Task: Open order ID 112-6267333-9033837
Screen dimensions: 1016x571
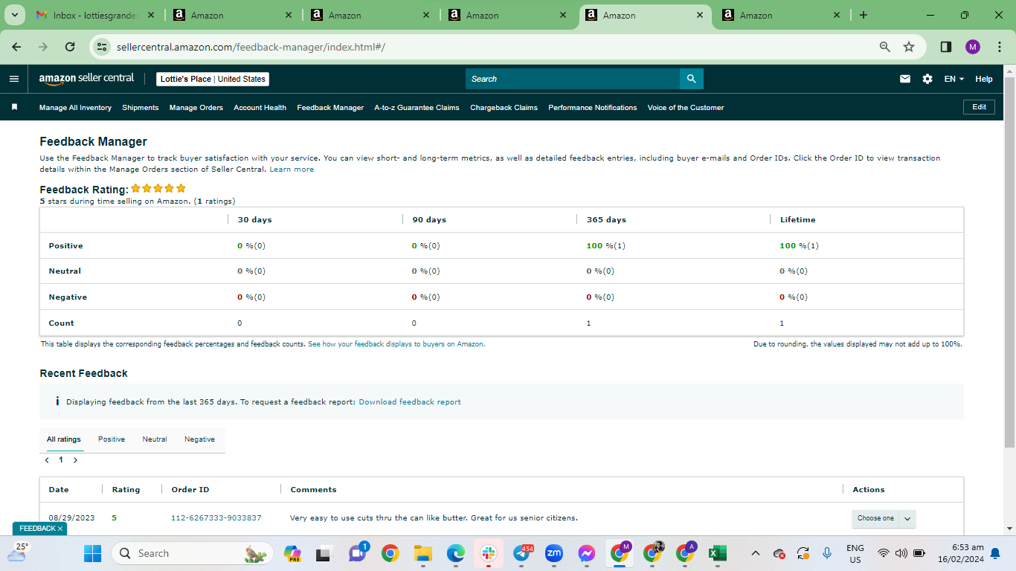Action: click(216, 518)
